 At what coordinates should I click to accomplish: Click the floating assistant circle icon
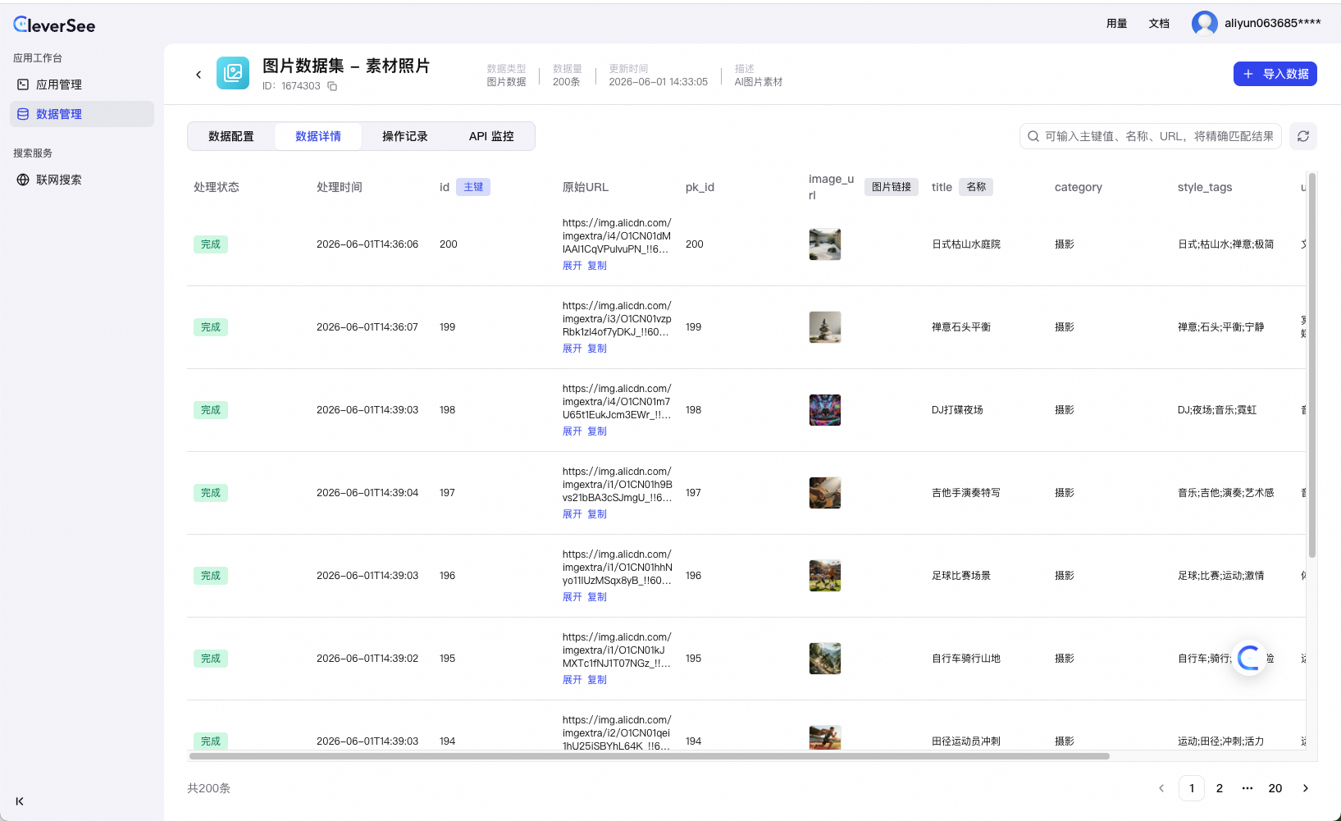pyautogui.click(x=1249, y=658)
